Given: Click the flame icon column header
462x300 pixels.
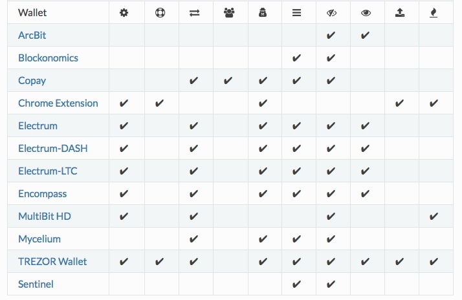Looking at the screenshot, I should click(x=434, y=13).
